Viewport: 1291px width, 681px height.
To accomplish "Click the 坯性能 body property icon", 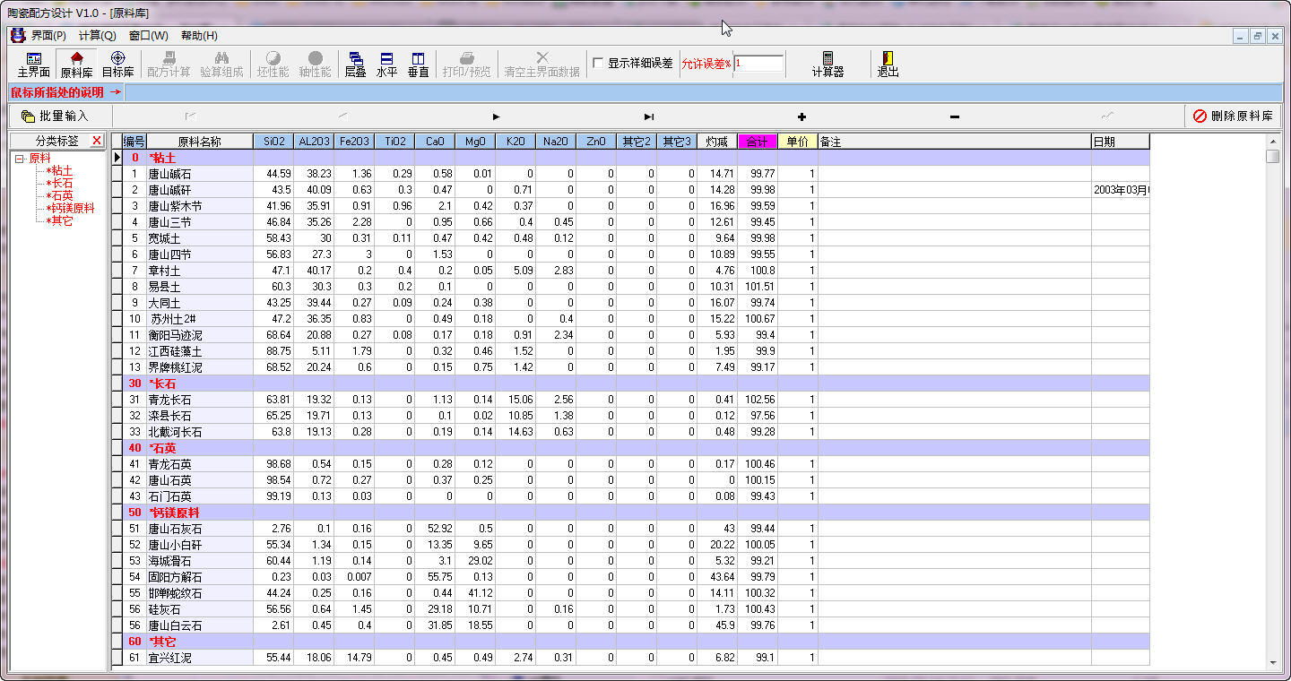I will (273, 64).
